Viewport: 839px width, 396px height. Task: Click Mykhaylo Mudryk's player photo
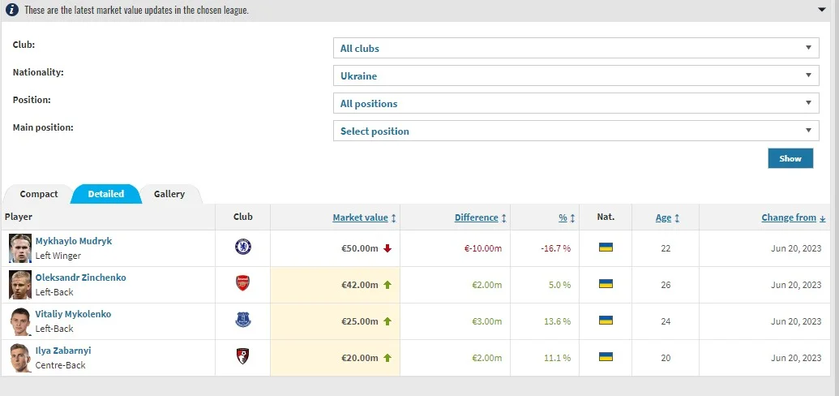[x=20, y=247]
